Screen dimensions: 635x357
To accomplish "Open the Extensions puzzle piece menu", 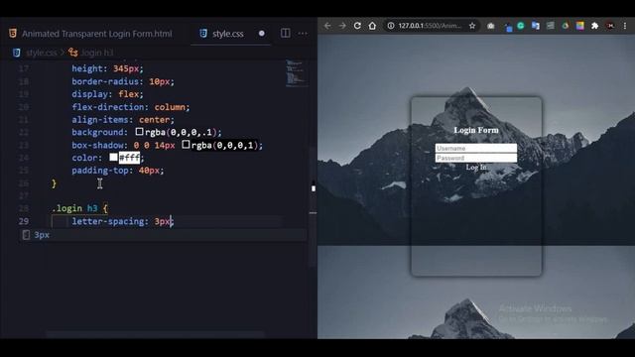I will point(594,26).
